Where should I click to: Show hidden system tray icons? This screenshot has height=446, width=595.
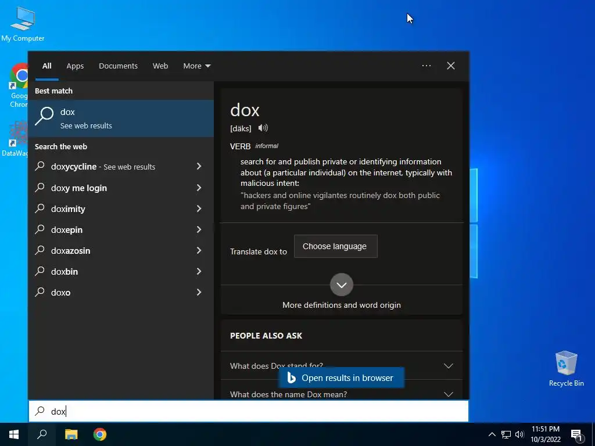(492, 434)
